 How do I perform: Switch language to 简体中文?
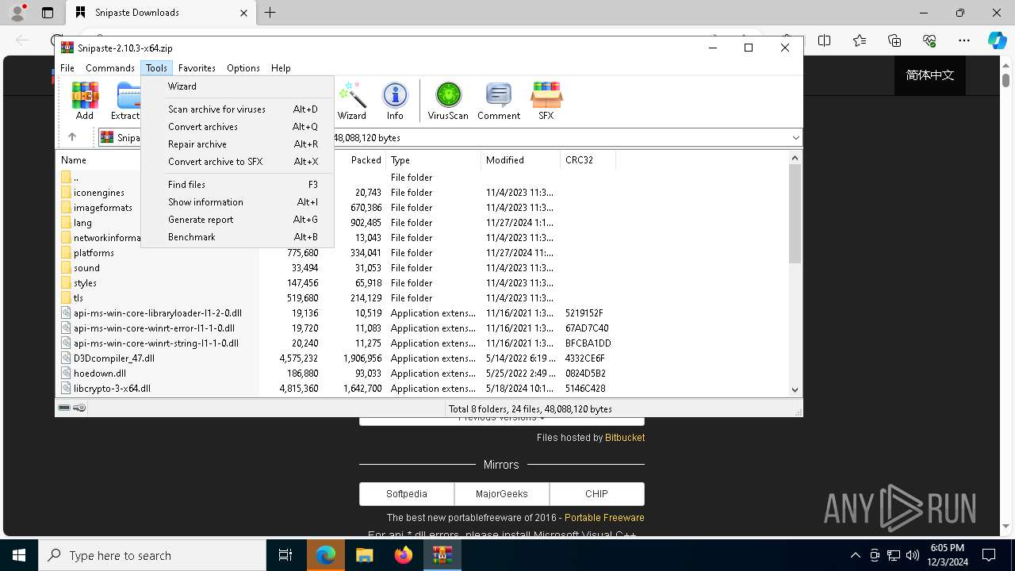click(x=930, y=75)
